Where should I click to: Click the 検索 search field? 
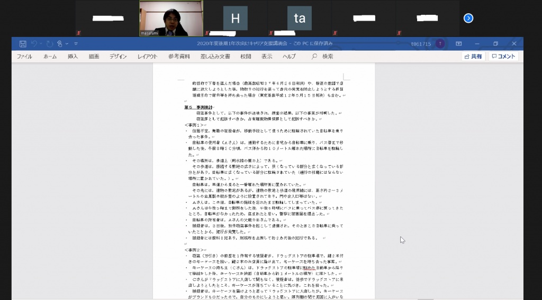coord(328,56)
